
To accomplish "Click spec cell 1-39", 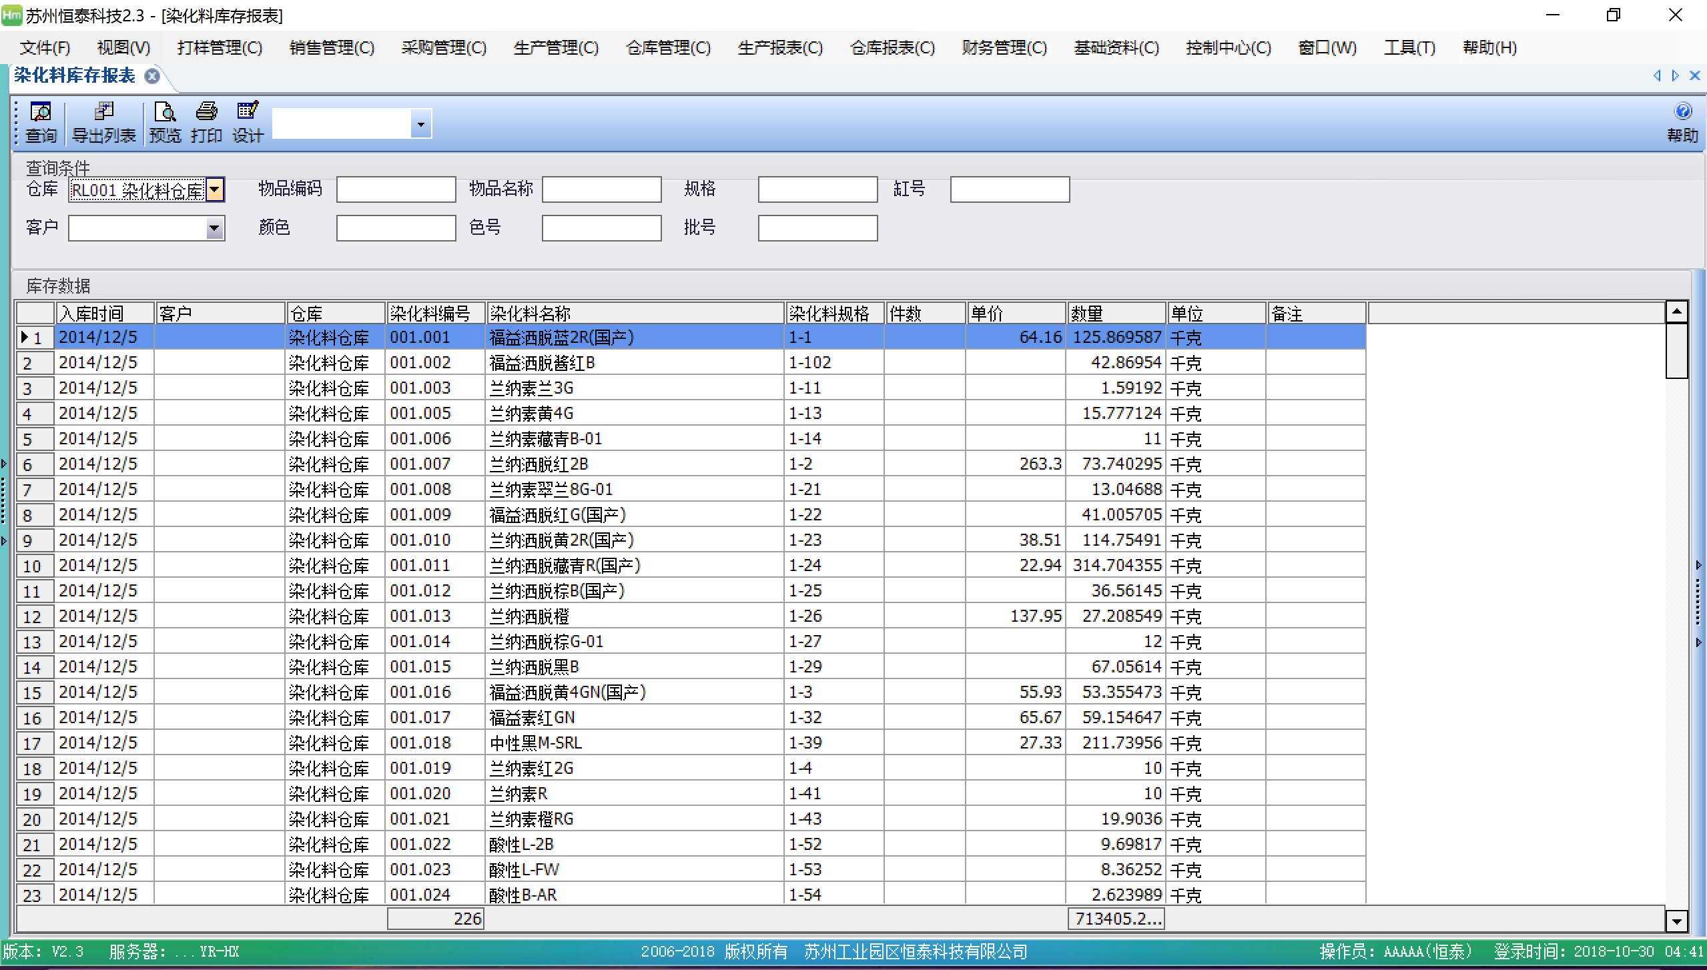I will pos(834,743).
